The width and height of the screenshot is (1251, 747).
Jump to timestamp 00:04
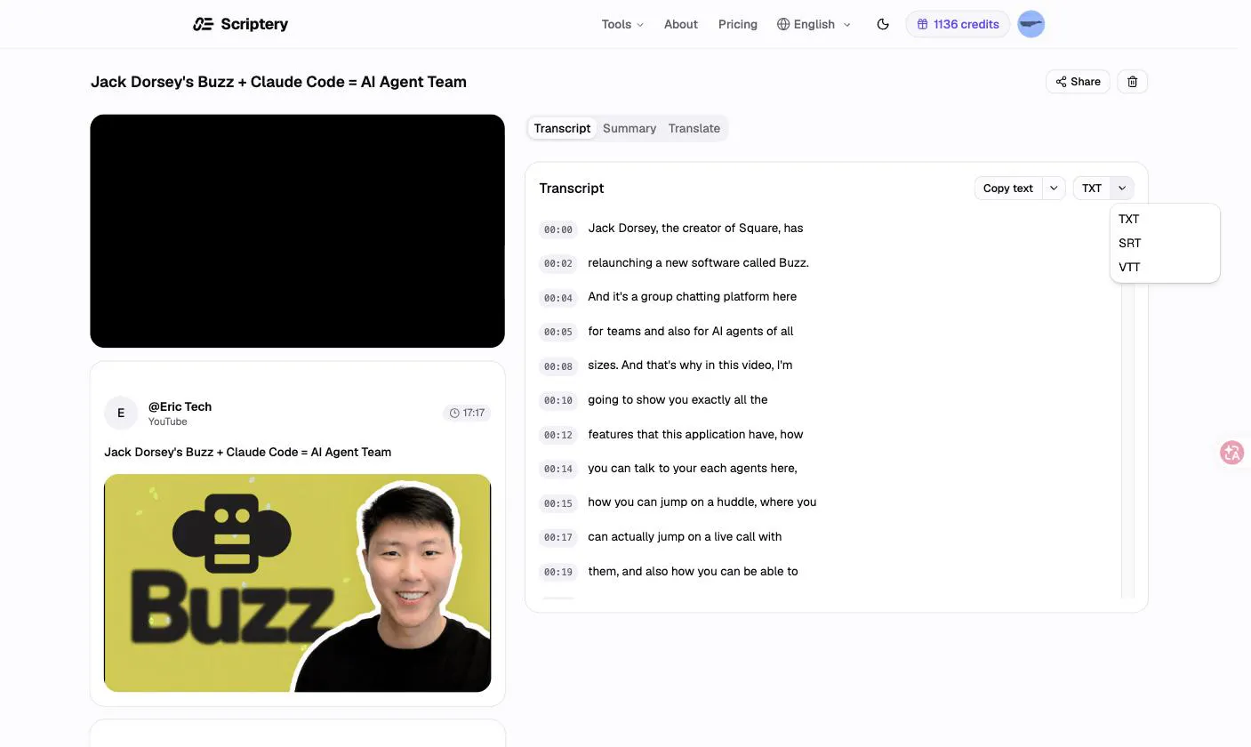tap(558, 298)
